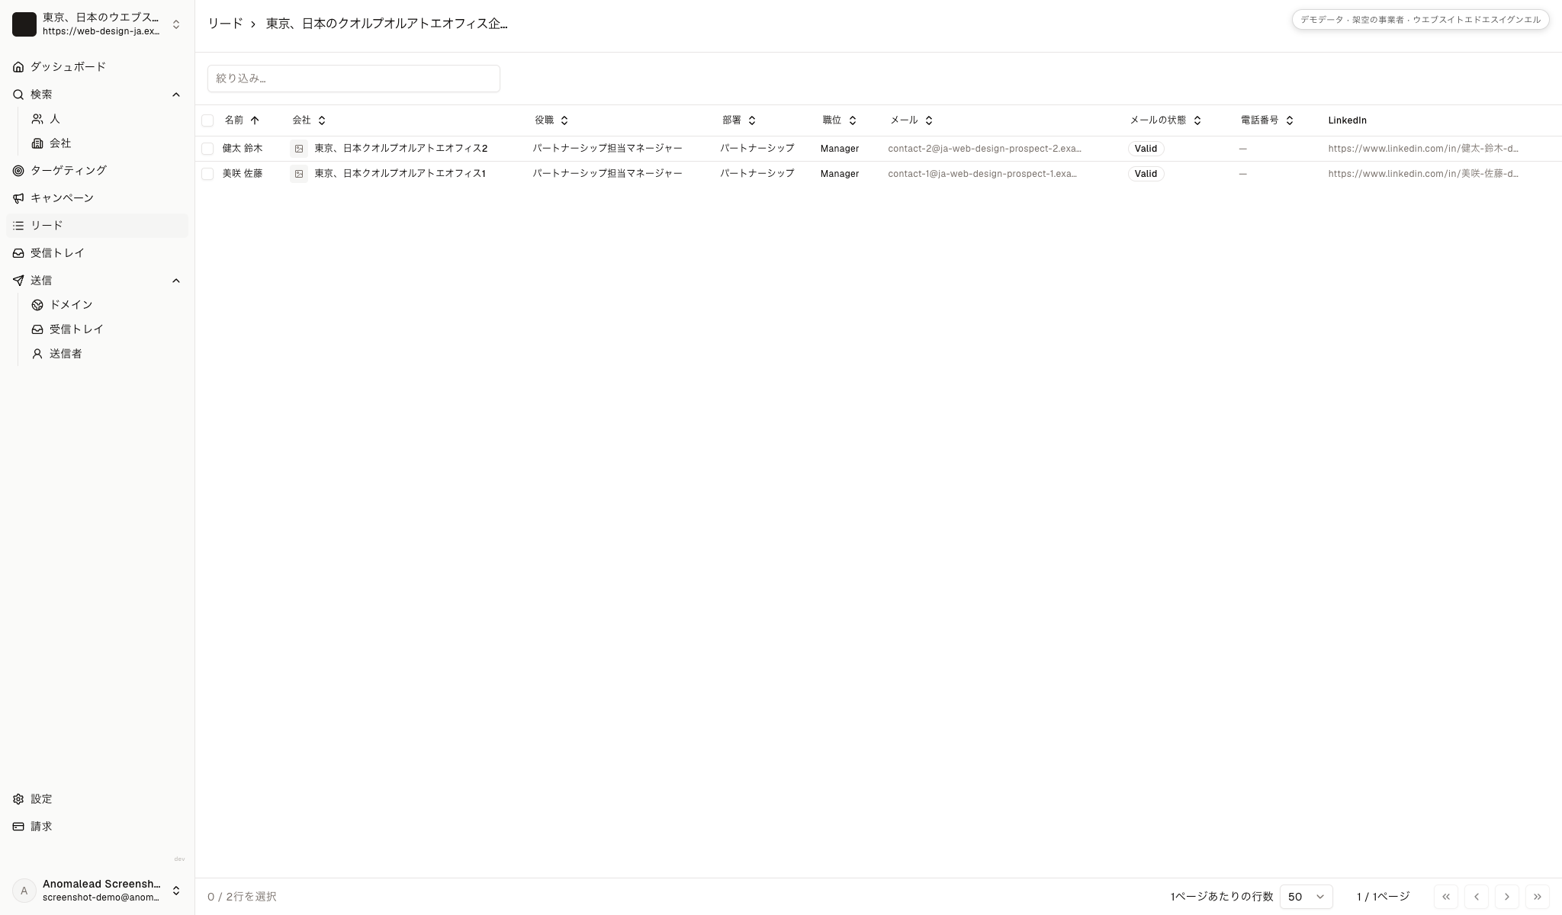Open the キャンペーン megaphone icon
The image size is (1562, 915).
[18, 198]
